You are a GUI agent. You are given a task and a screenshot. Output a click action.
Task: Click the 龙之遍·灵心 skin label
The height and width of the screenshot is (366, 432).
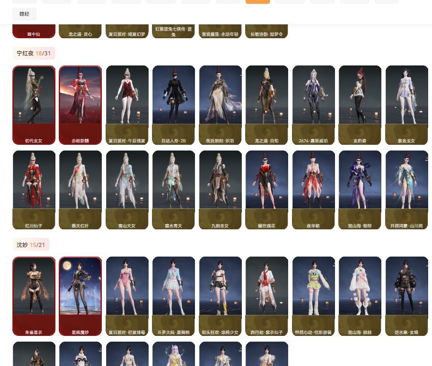(80, 34)
